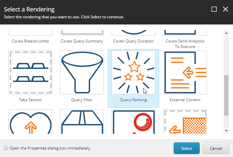The width and height of the screenshot is (233, 157).
Task: Enable Open the Properties dialog box immediately
Action: tap(6, 148)
